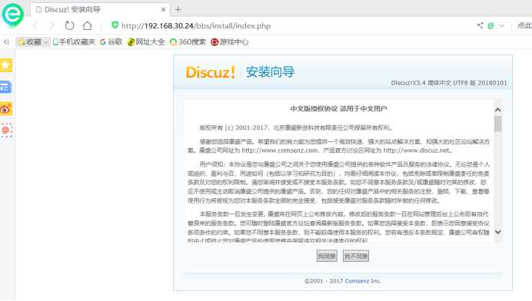Click the 360 browser logo icon
Image resolution: width=532 pixels, height=301 pixels.
click(x=12, y=15)
